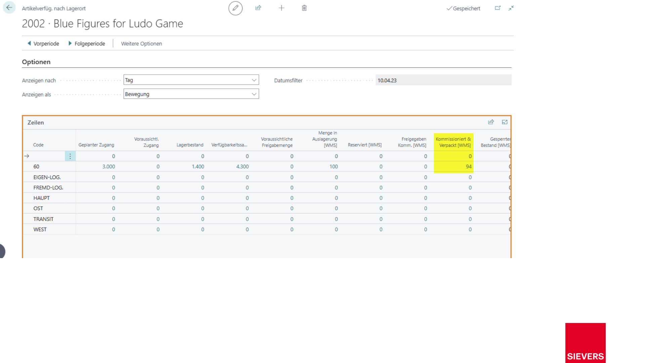Click the SIEVERS logo
This screenshot has height=363, width=645.
tap(585, 343)
